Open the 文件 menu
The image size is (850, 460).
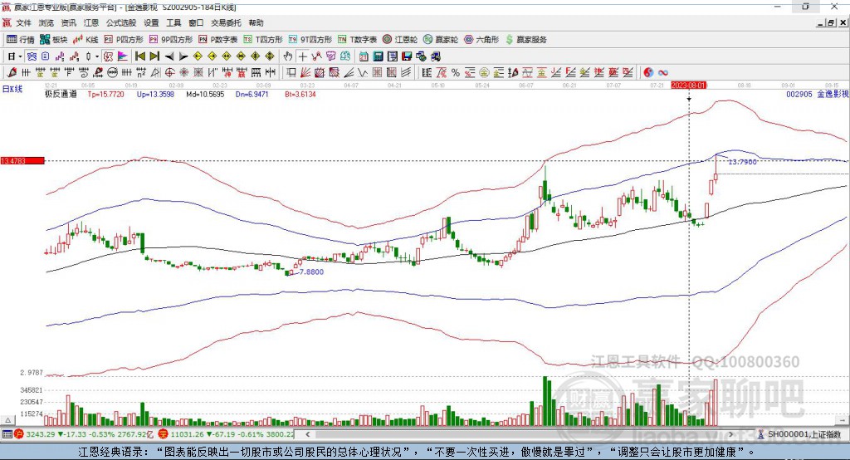click(23, 22)
